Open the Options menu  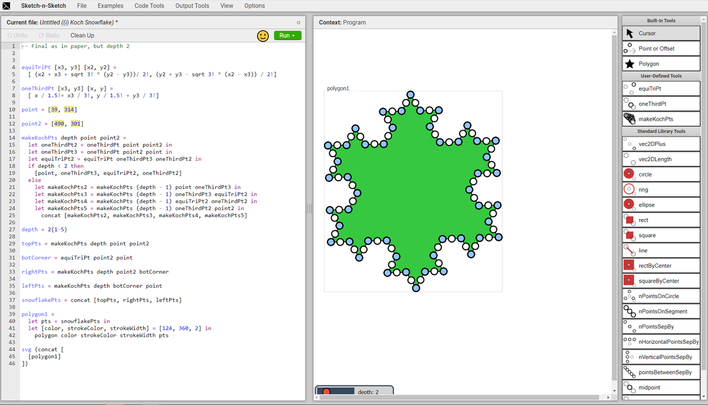(254, 6)
